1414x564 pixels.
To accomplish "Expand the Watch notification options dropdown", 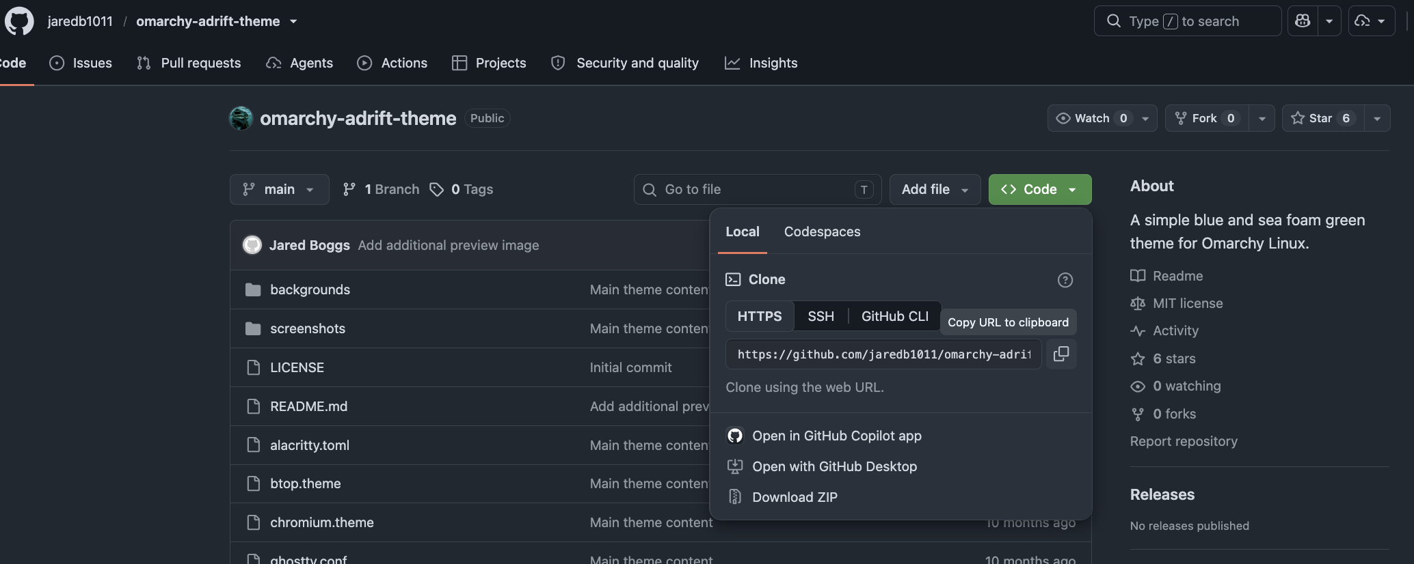I will tap(1145, 118).
